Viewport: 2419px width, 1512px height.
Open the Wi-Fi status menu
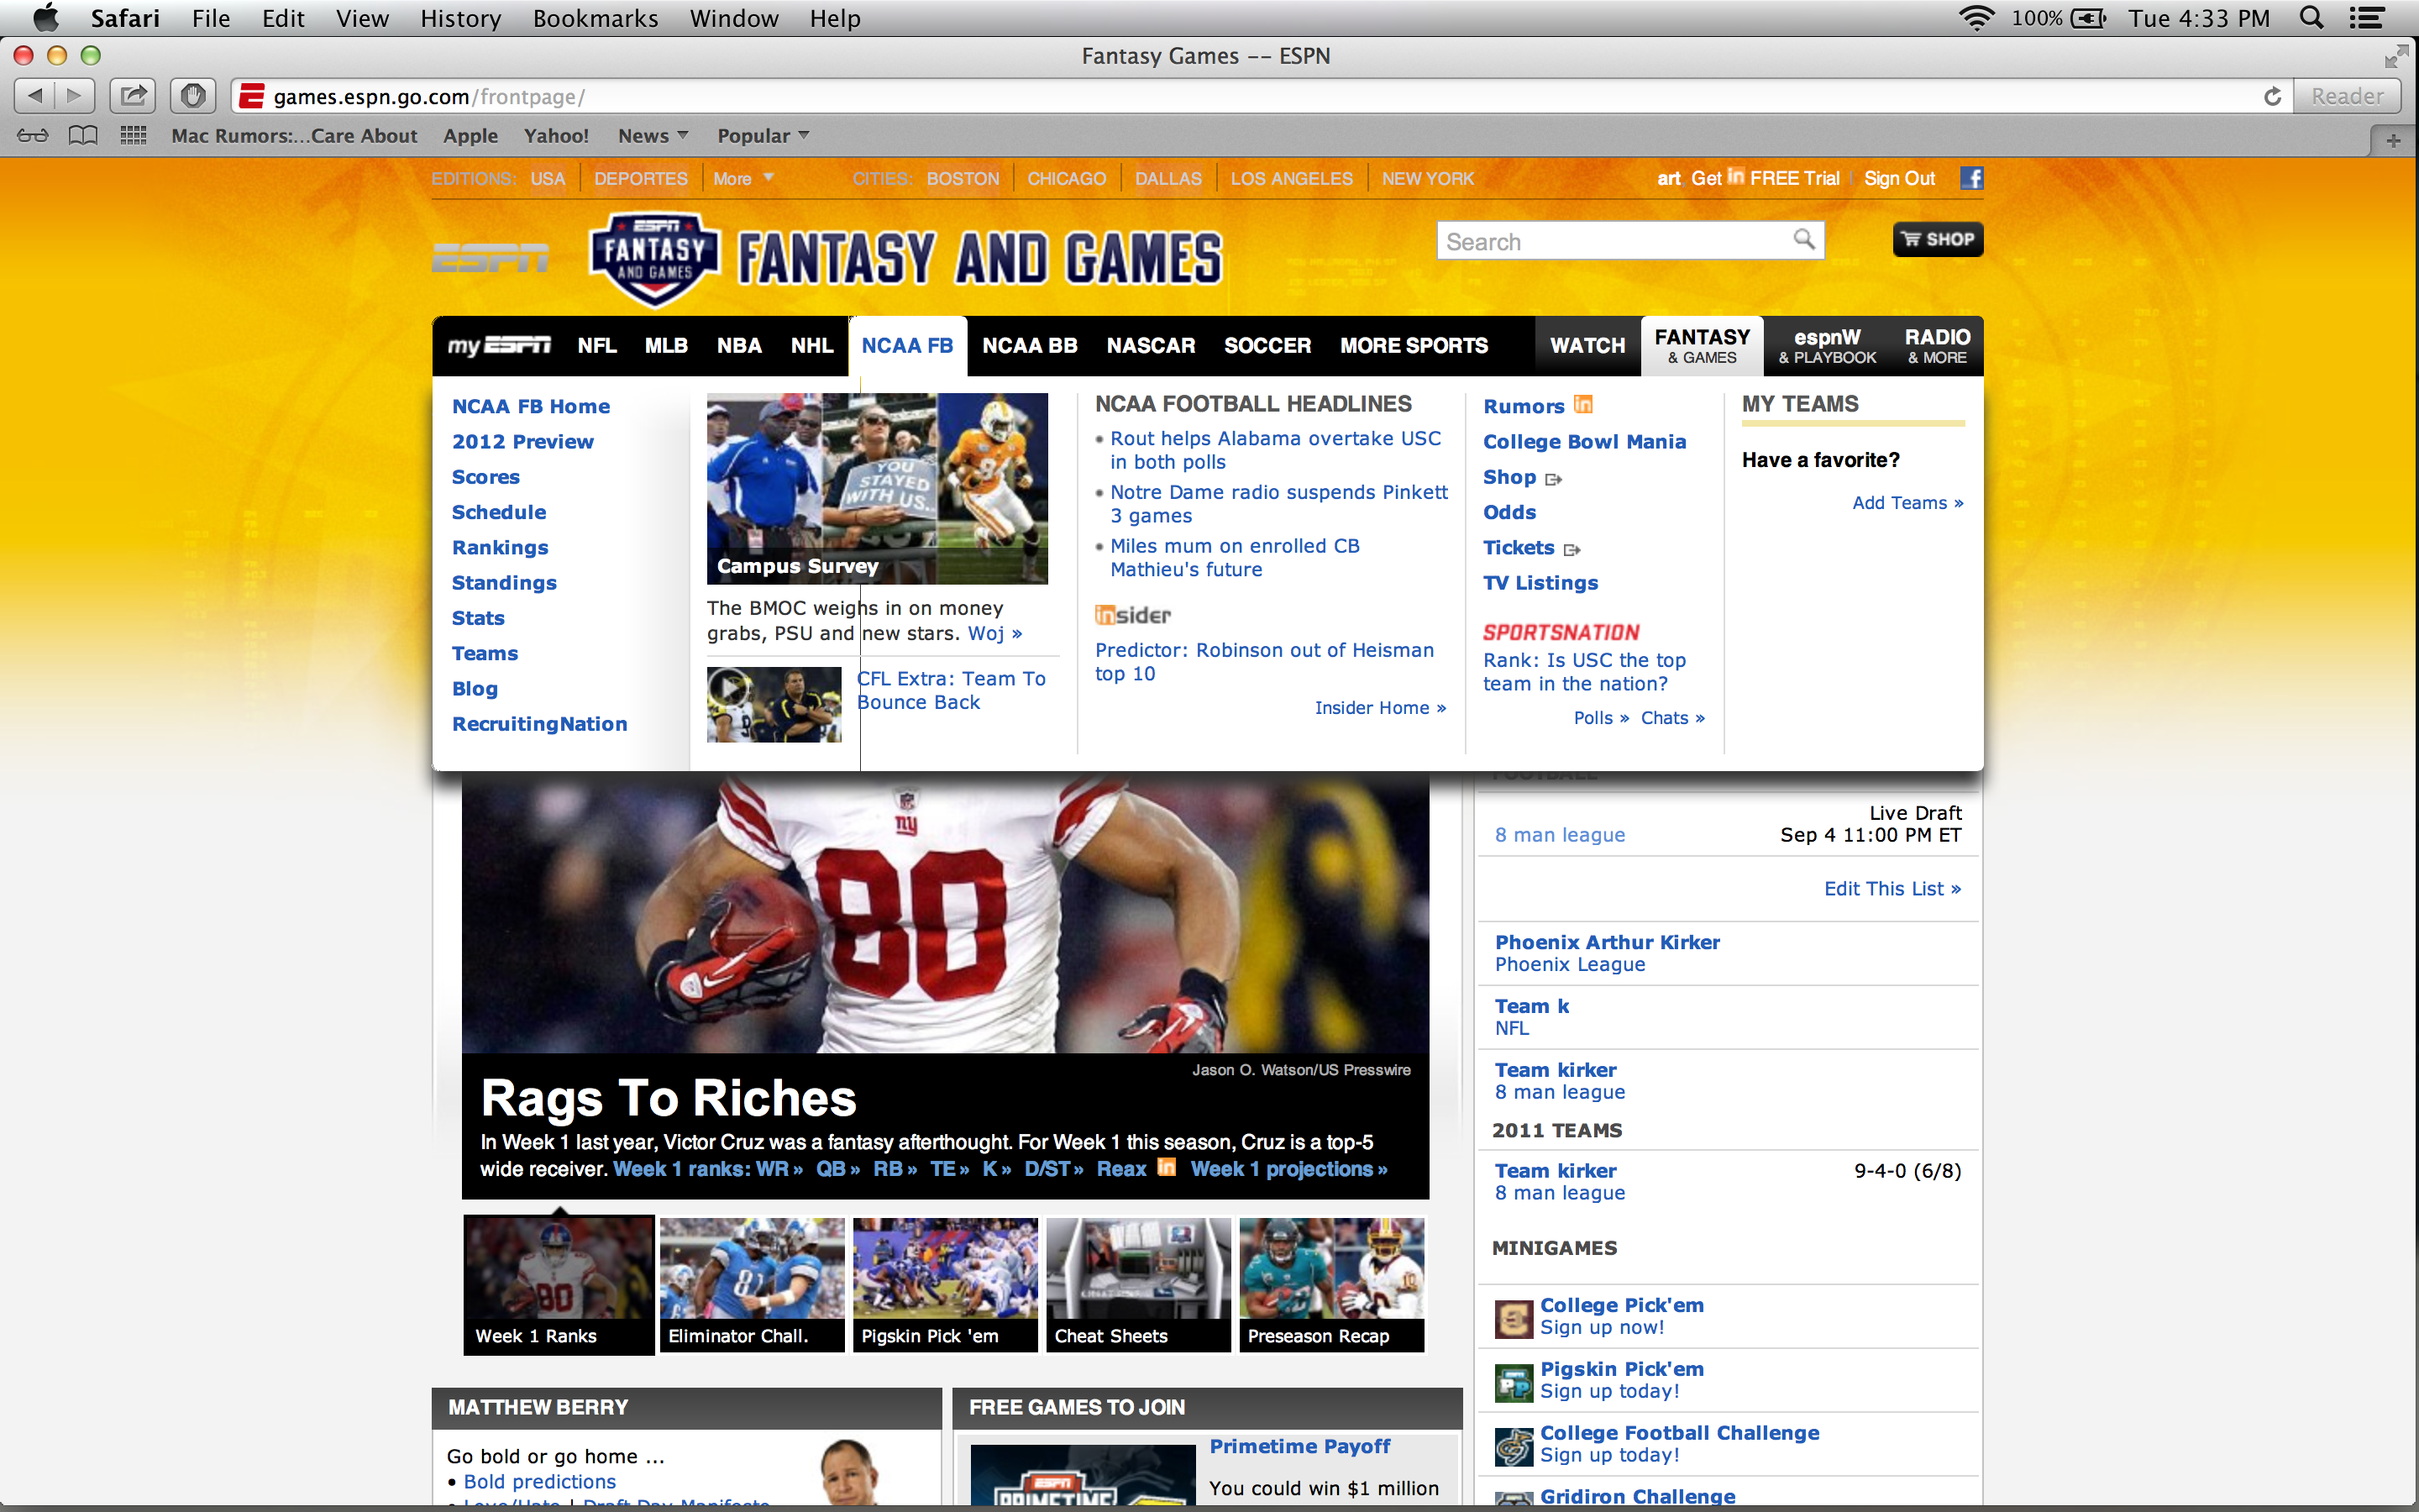coord(1976,18)
